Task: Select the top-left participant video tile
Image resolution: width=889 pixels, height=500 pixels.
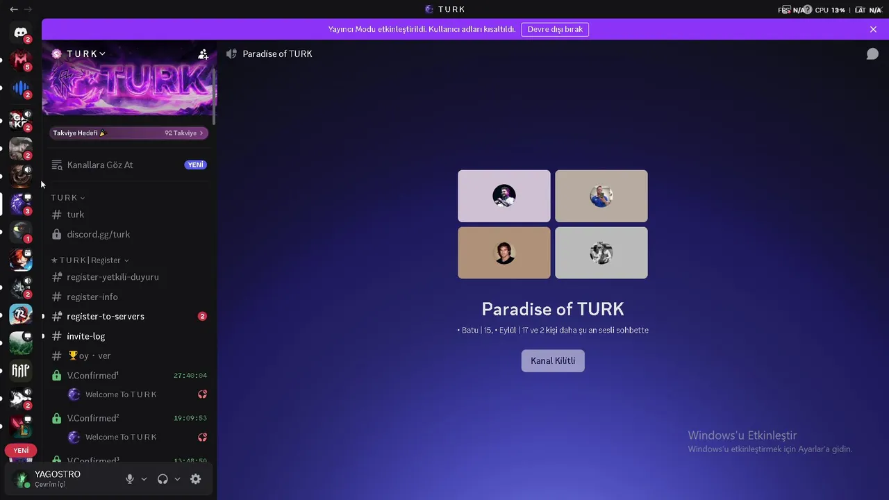Action: coord(504,196)
